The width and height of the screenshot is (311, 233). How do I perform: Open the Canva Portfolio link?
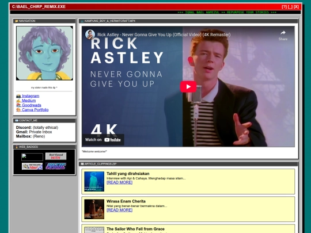tap(35, 109)
